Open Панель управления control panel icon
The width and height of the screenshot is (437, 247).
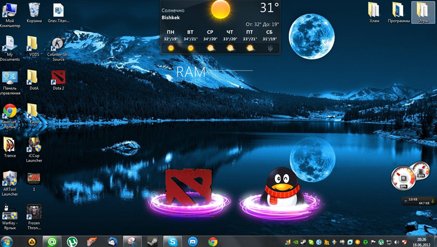pos(10,83)
